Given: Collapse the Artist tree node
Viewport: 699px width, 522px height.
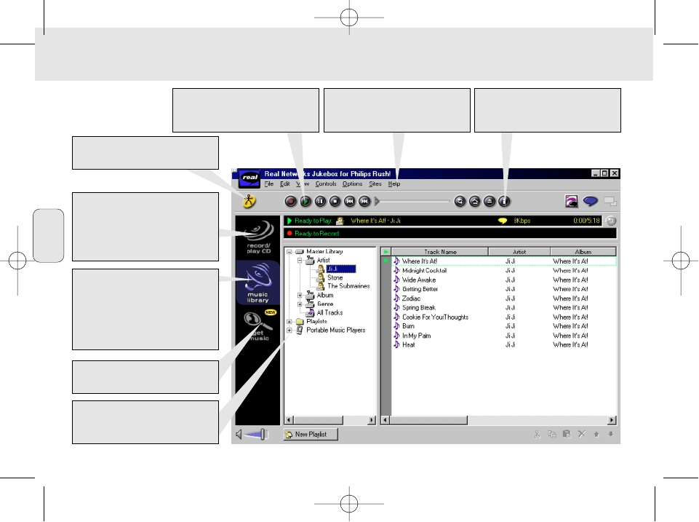Looking at the screenshot, I should [300, 260].
